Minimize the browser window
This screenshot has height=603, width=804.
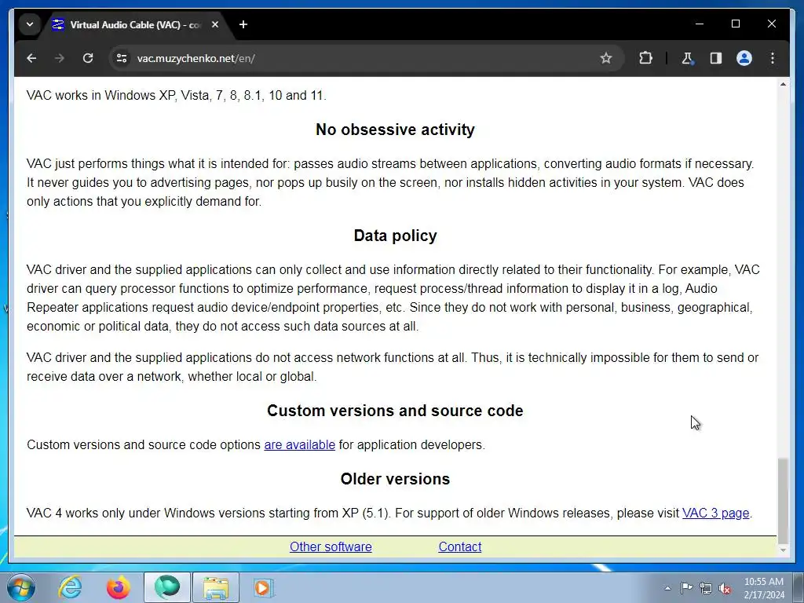tap(700, 24)
